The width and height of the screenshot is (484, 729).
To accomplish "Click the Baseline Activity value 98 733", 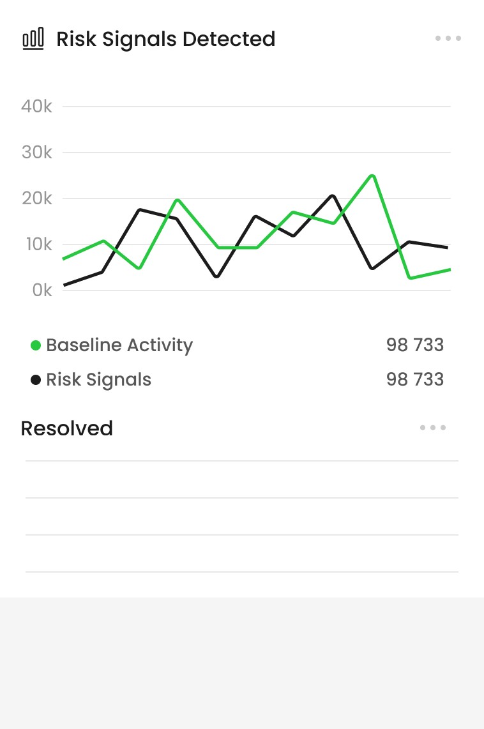I will coord(415,345).
